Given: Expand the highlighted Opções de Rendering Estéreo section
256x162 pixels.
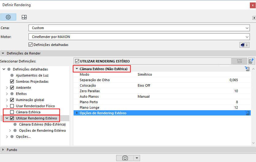Looking at the screenshot, I should pos(77,113).
